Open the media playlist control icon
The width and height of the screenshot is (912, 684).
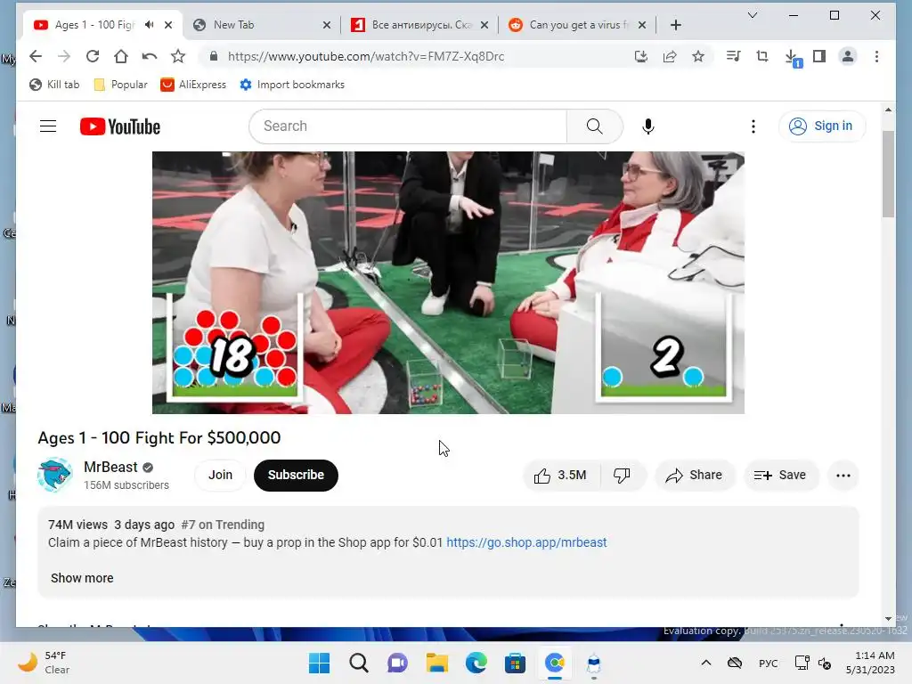734,56
